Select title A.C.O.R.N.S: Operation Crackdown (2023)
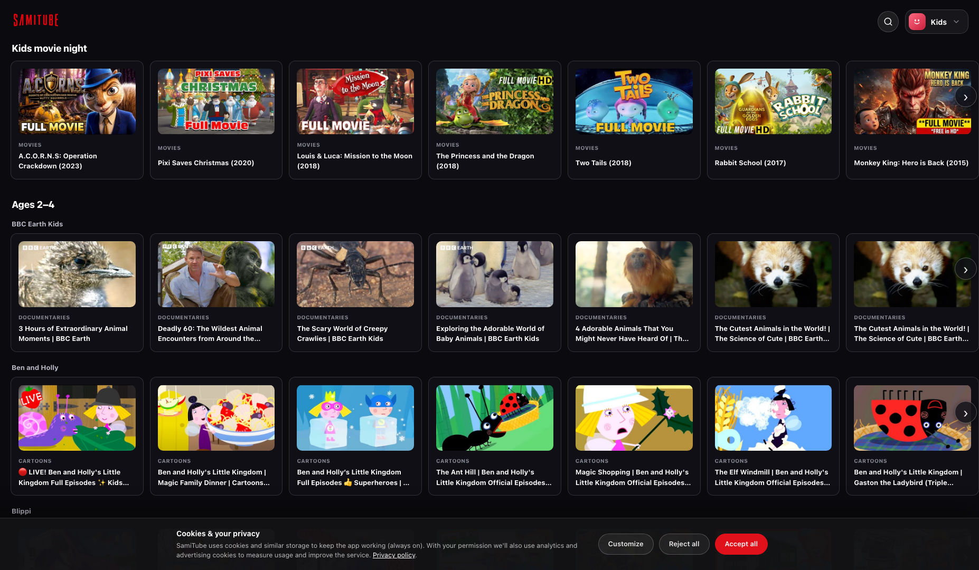Image resolution: width=979 pixels, height=570 pixels. click(x=58, y=161)
